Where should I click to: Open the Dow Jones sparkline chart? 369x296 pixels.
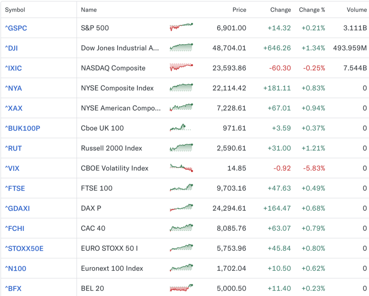[x=181, y=48]
